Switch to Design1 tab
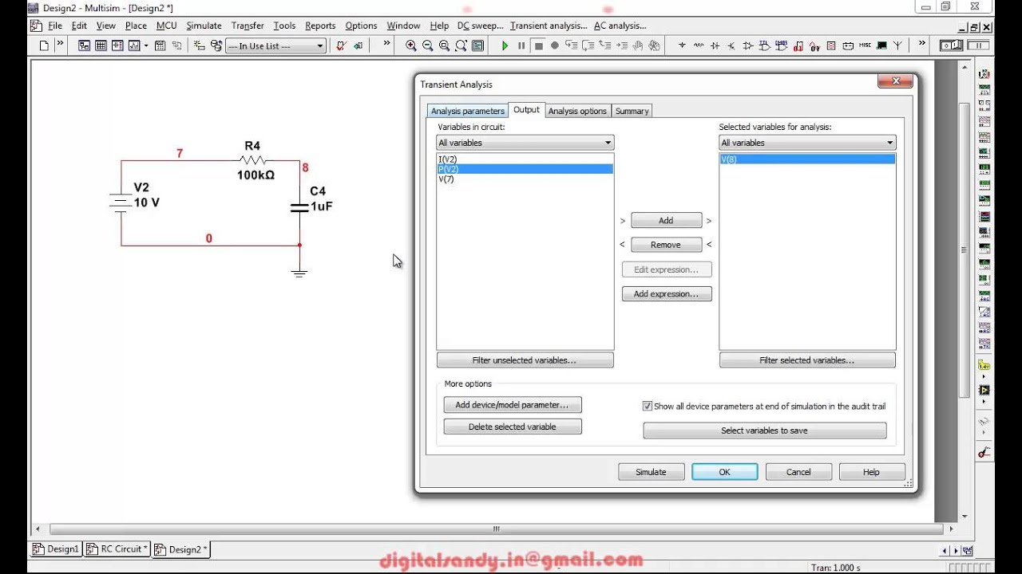Image resolution: width=1022 pixels, height=574 pixels. tap(56, 549)
